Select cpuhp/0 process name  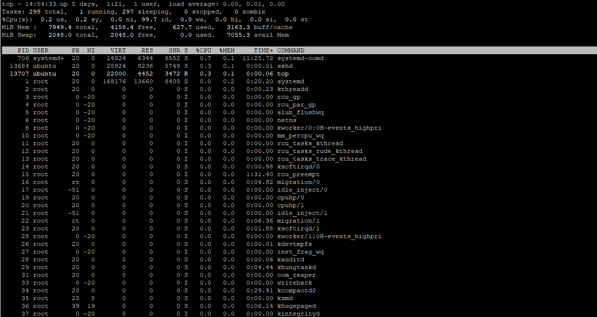click(x=291, y=197)
